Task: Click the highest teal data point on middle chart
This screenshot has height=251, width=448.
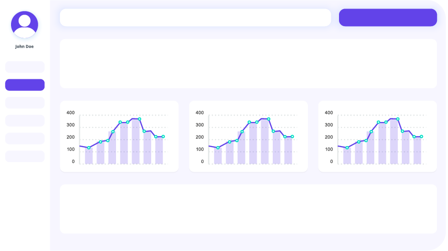Action: [x=269, y=119]
